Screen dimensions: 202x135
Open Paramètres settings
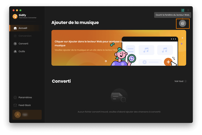[25, 97]
